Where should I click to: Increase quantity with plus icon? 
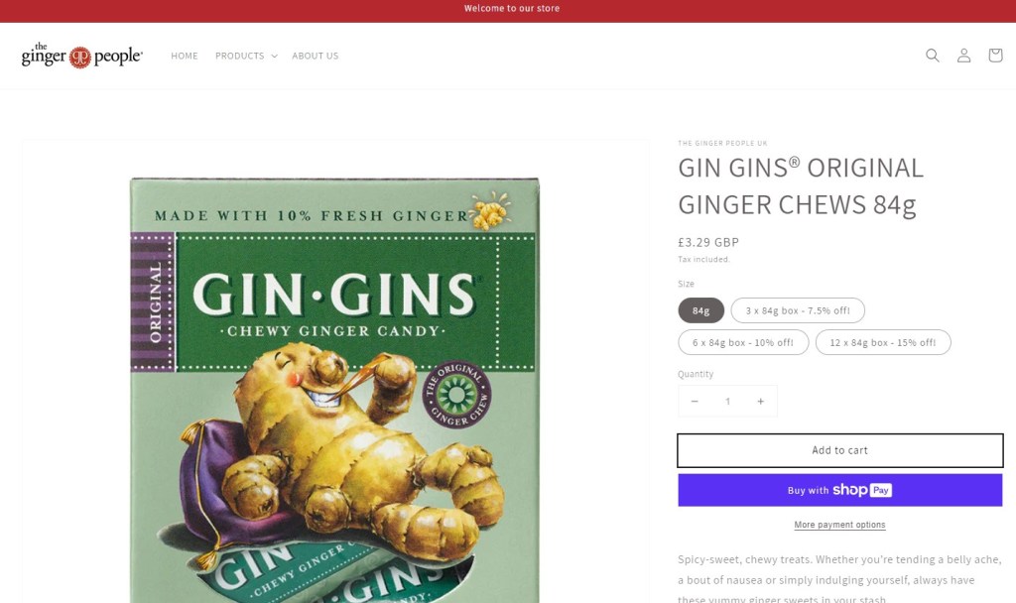pos(761,401)
